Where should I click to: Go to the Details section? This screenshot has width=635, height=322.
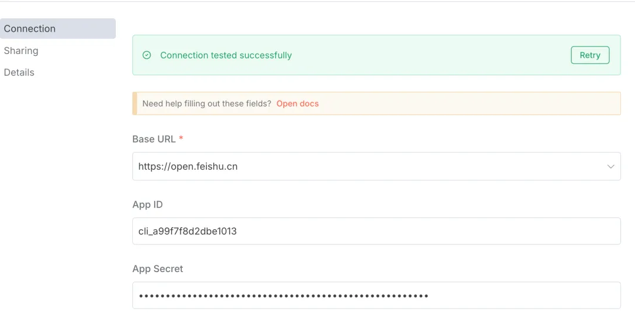[19, 72]
